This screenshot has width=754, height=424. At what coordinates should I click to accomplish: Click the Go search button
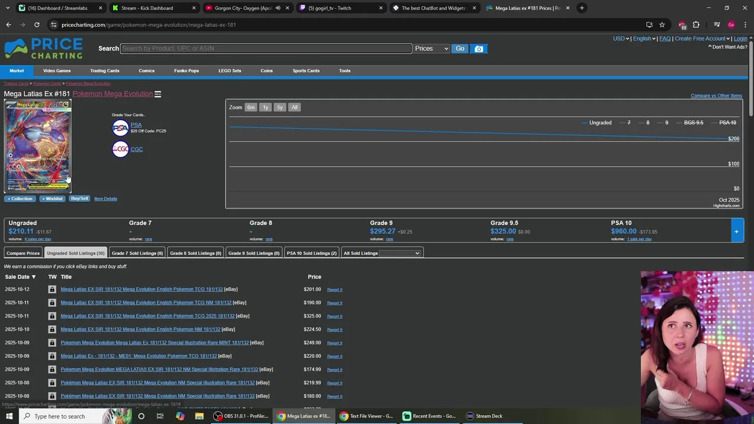click(460, 49)
